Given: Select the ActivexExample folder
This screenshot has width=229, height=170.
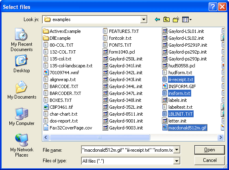Looking at the screenshot, I should (62, 31).
